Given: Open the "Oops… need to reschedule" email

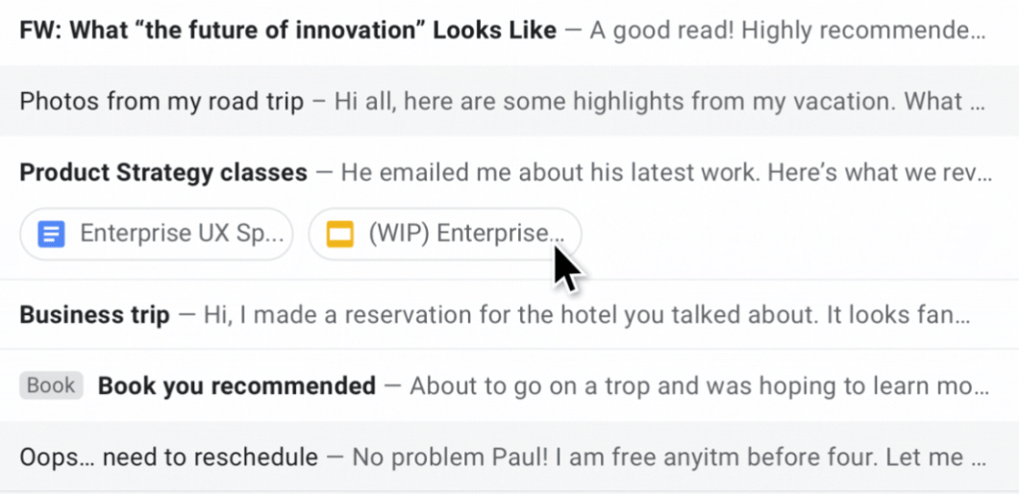Looking at the screenshot, I should pyautogui.click(x=168, y=457).
